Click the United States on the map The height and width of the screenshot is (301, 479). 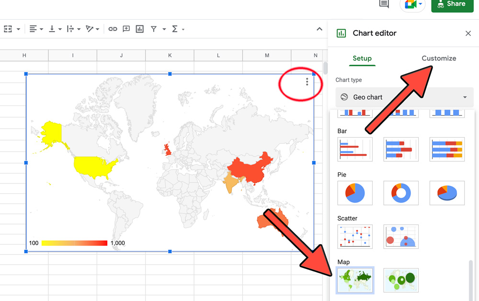[93, 167]
